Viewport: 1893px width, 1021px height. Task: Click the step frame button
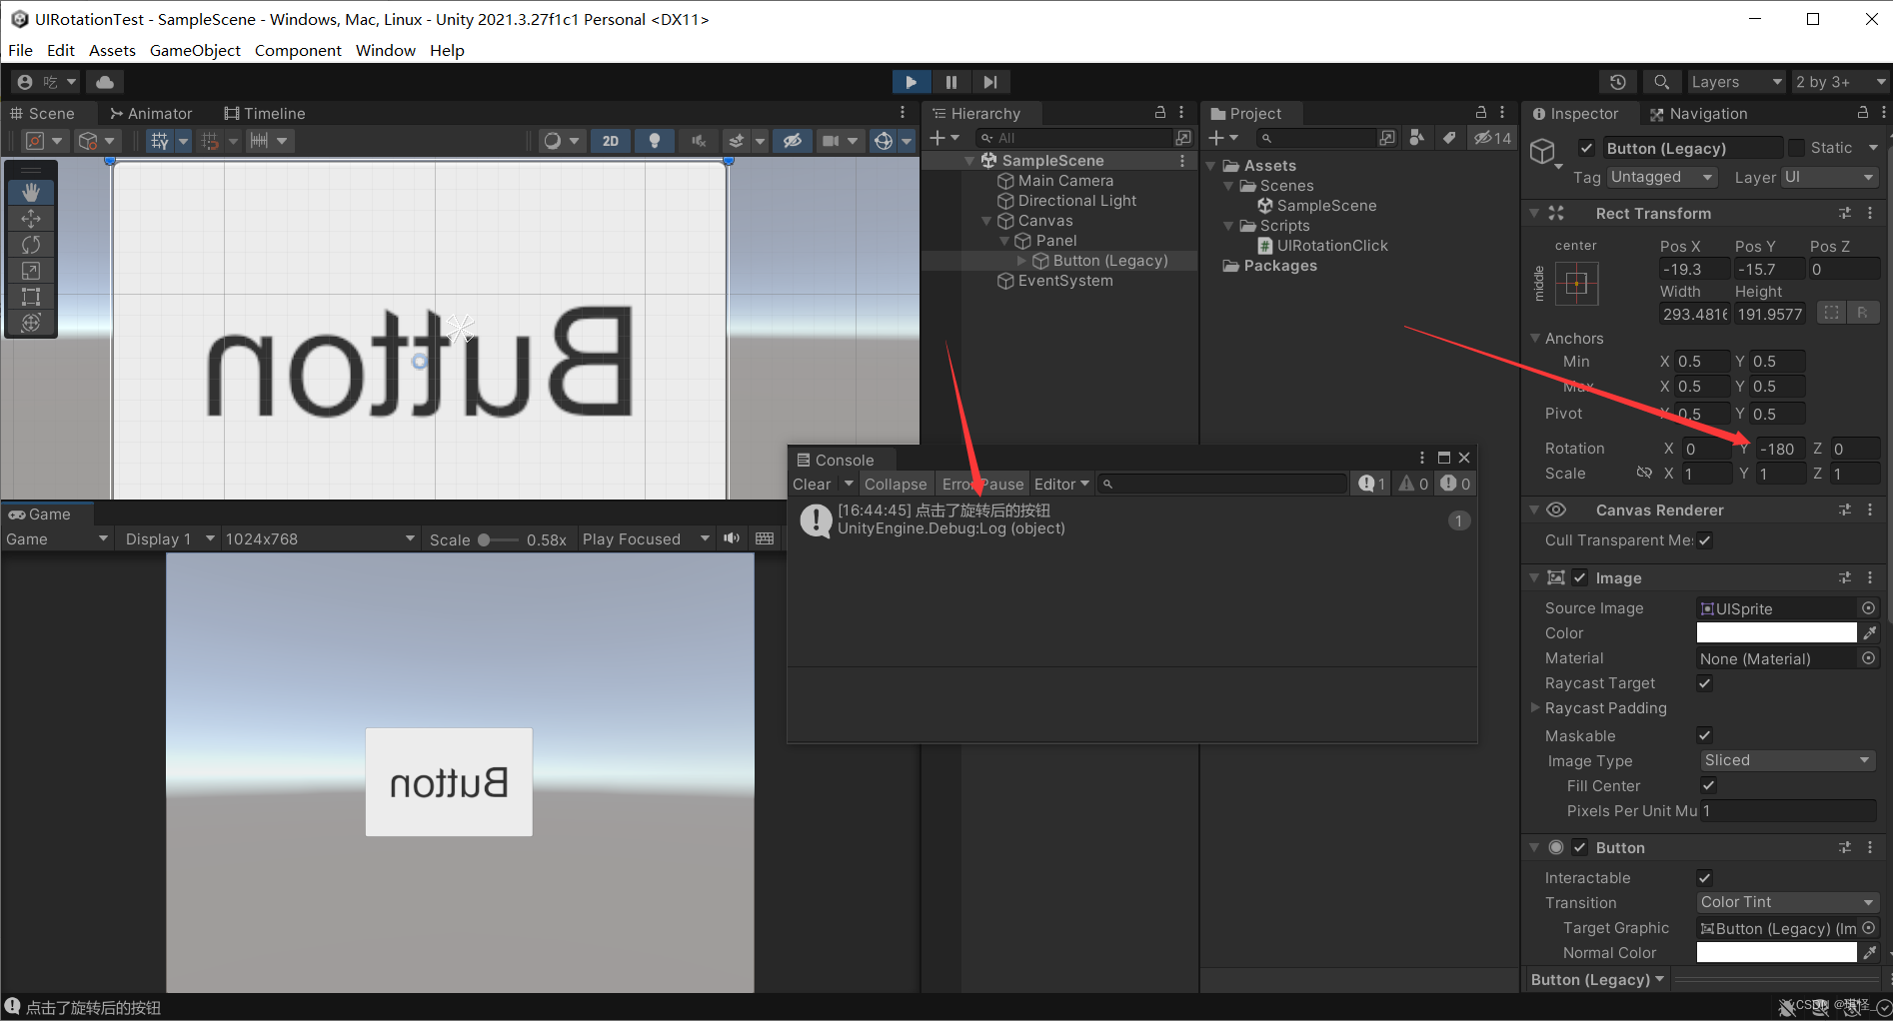(x=989, y=81)
